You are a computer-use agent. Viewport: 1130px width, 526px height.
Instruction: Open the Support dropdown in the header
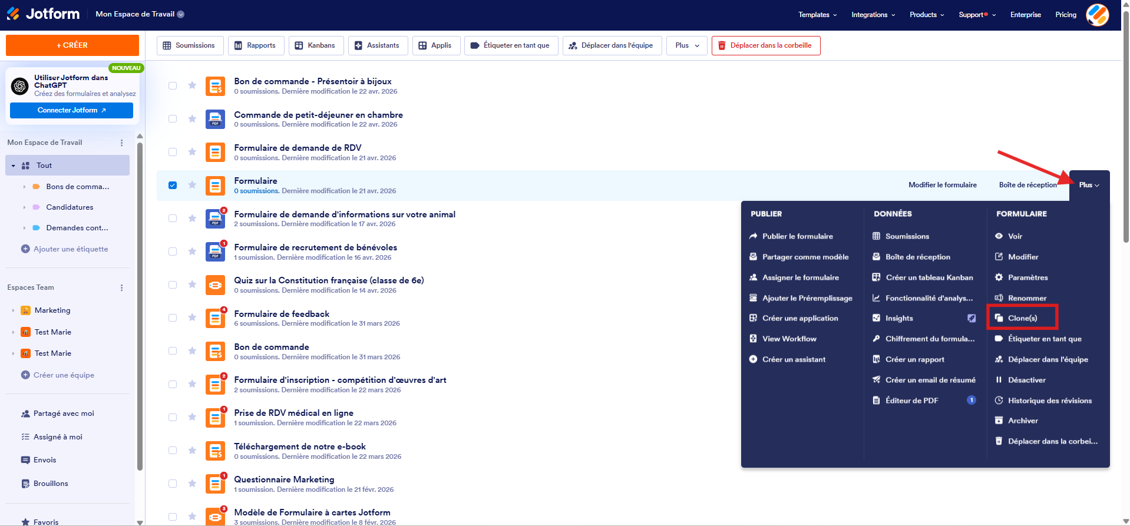(x=977, y=15)
